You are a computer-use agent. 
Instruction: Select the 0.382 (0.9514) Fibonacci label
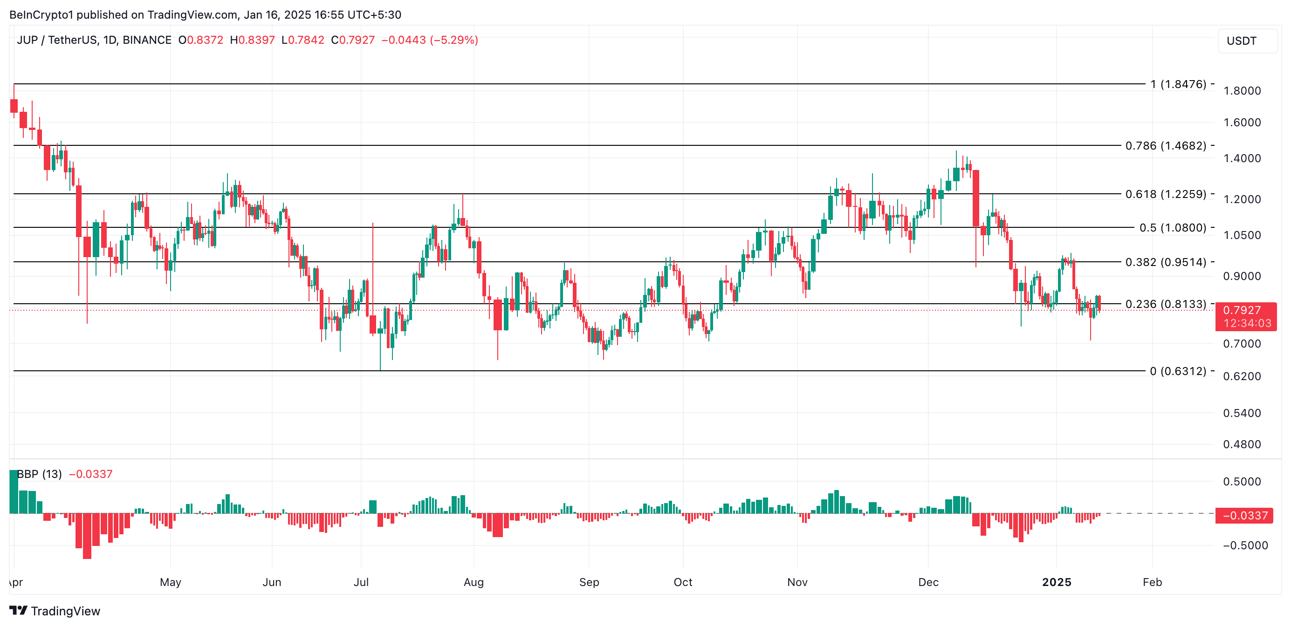point(1165,262)
